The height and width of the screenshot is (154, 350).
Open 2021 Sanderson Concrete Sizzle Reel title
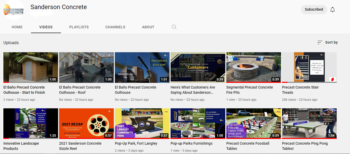click(80, 146)
